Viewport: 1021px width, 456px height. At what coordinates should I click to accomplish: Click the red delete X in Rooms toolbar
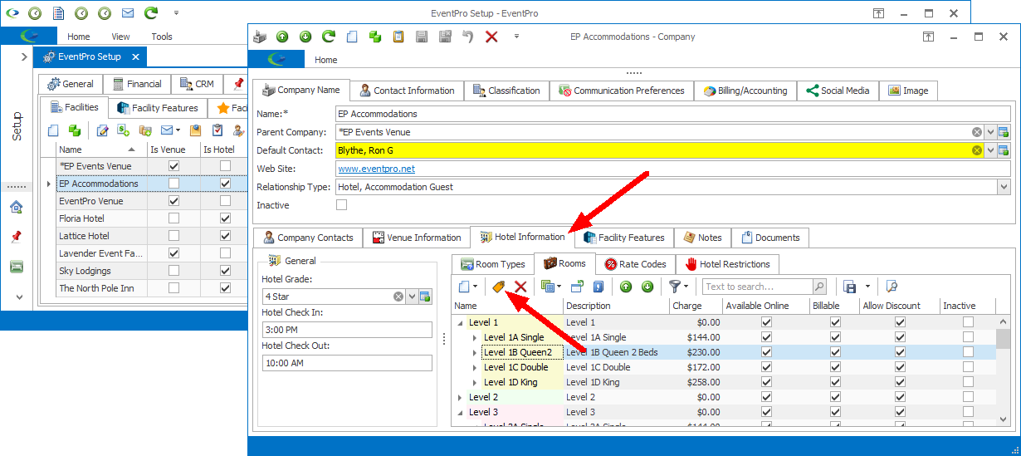[x=520, y=287]
